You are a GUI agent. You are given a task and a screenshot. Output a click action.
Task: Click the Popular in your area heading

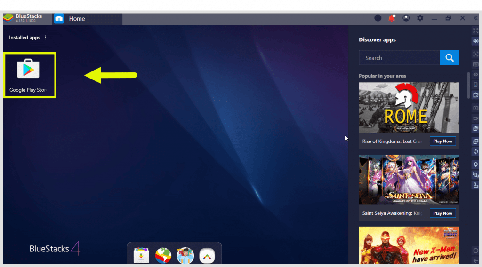382,76
